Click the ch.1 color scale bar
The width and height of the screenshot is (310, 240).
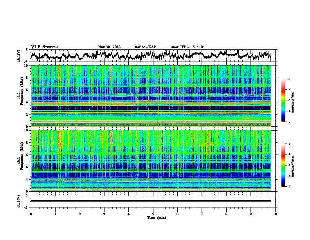[283, 100]
